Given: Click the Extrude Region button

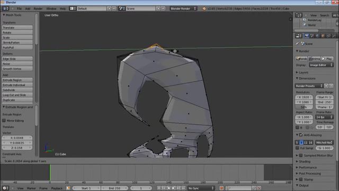Looking at the screenshot, I should tap(17, 80).
